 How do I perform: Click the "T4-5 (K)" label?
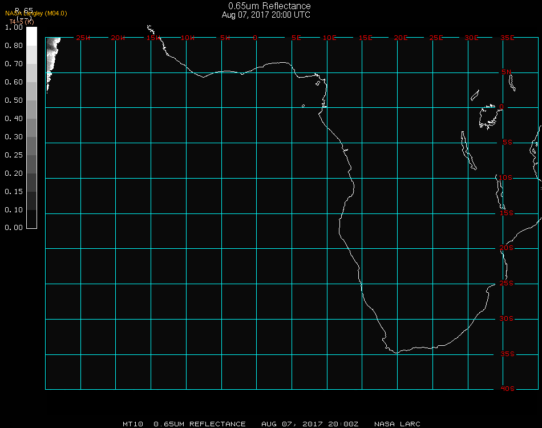pyautogui.click(x=22, y=22)
